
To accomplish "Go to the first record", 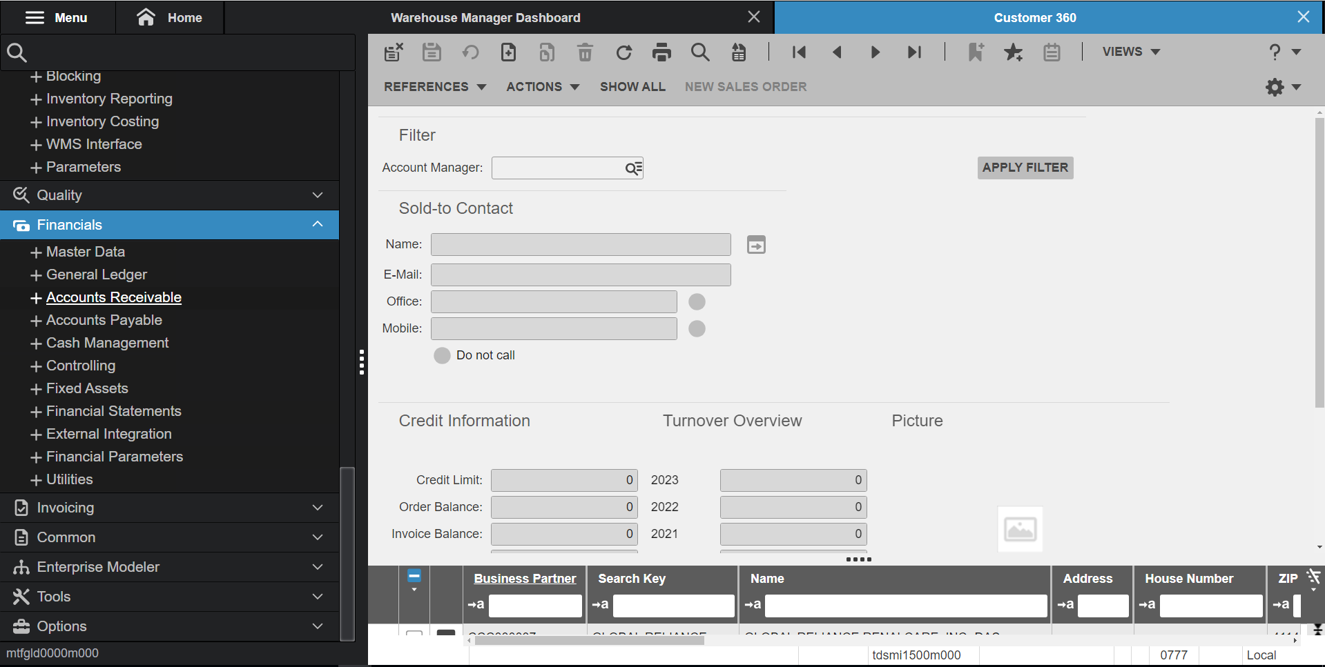I will point(799,52).
